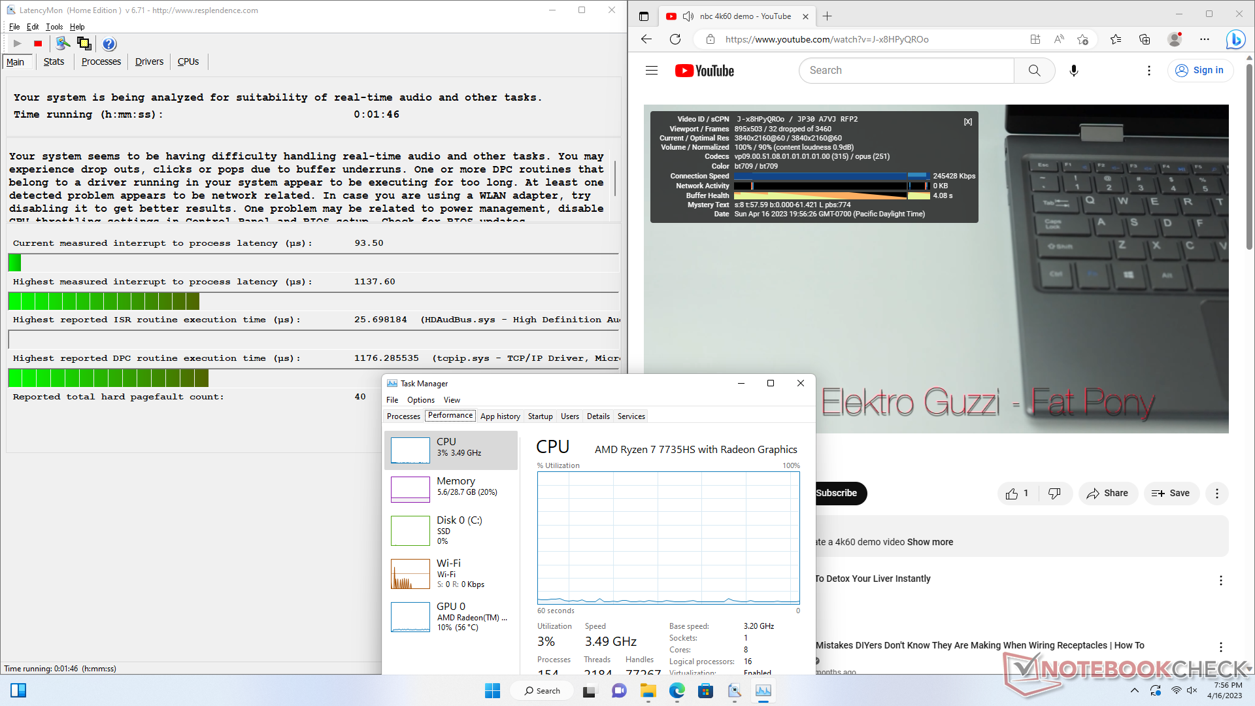Screen dimensions: 1255x706
Task: Switch to LatencyMon Drivers tab
Action: click(x=149, y=61)
